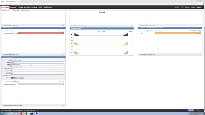Open the Windows Start menu

pos(2,114)
